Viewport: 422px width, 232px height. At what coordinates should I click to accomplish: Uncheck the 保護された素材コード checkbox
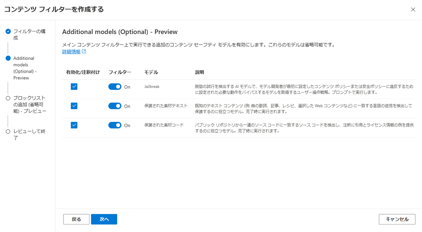74,125
